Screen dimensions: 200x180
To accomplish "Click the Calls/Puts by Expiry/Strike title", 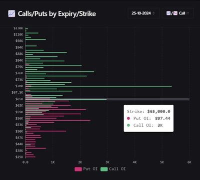I will tap(56, 13).
